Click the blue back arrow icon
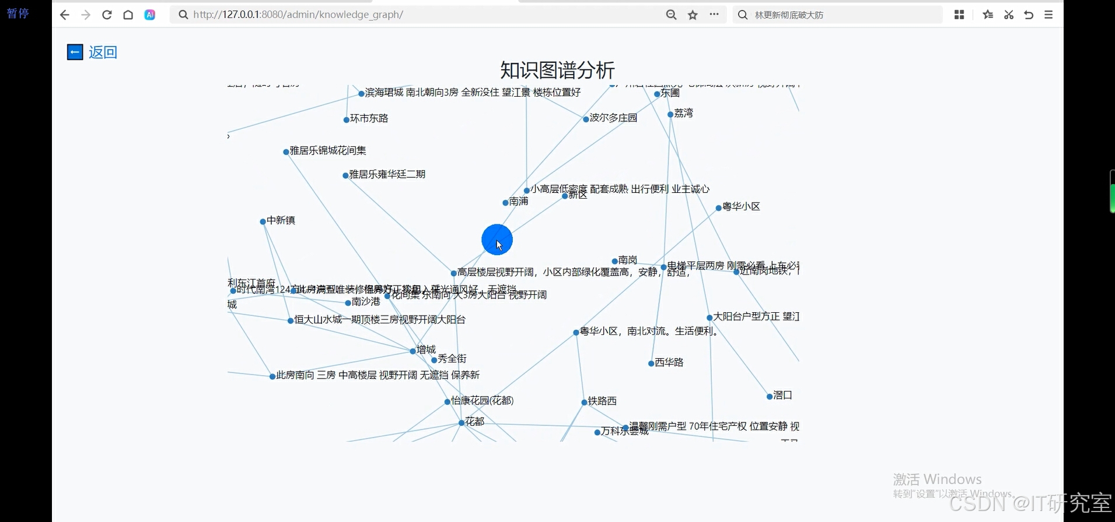Image resolution: width=1115 pixels, height=522 pixels. pos(75,52)
